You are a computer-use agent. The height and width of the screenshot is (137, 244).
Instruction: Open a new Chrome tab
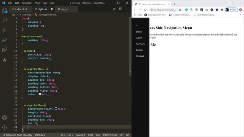pos(174,4)
